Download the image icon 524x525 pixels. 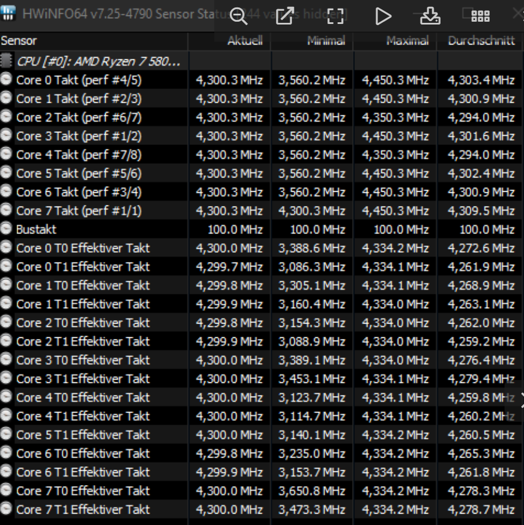click(430, 16)
